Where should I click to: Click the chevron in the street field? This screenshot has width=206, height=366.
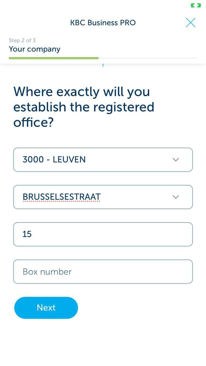[176, 197]
